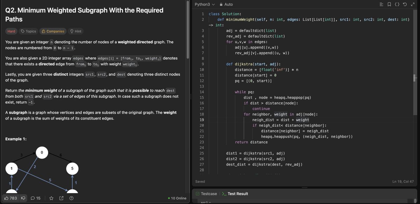Screen dimensions: 420x204
Task: Click the problem title heading
Action: point(84,14)
